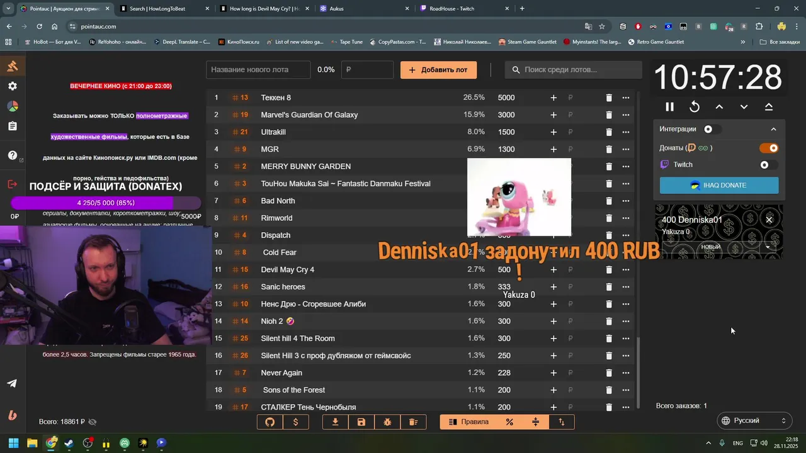Clear all lots with the trash list icon
The width and height of the screenshot is (806, 453).
pyautogui.click(x=413, y=422)
